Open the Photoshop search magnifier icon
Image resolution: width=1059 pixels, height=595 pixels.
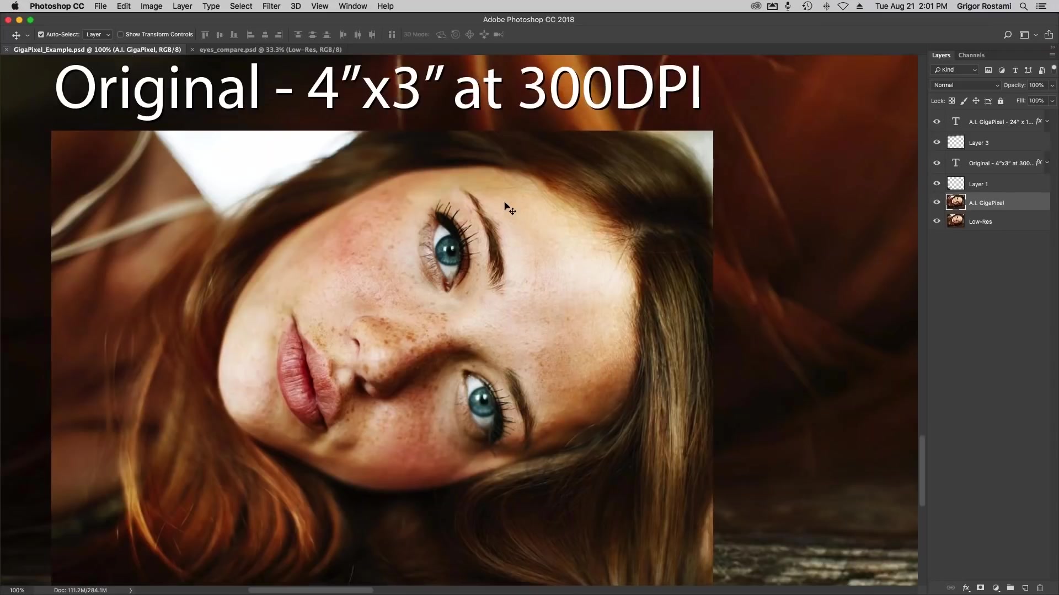pyautogui.click(x=1008, y=35)
